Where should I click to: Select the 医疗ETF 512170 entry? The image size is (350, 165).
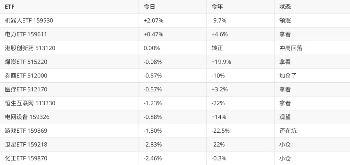(26, 90)
